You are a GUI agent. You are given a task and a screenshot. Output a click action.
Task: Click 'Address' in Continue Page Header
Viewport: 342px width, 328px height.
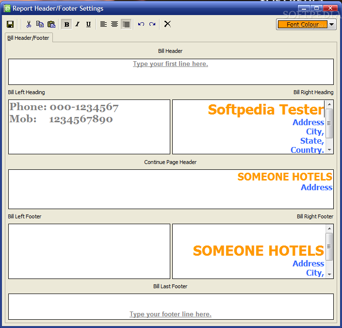pyautogui.click(x=316, y=187)
